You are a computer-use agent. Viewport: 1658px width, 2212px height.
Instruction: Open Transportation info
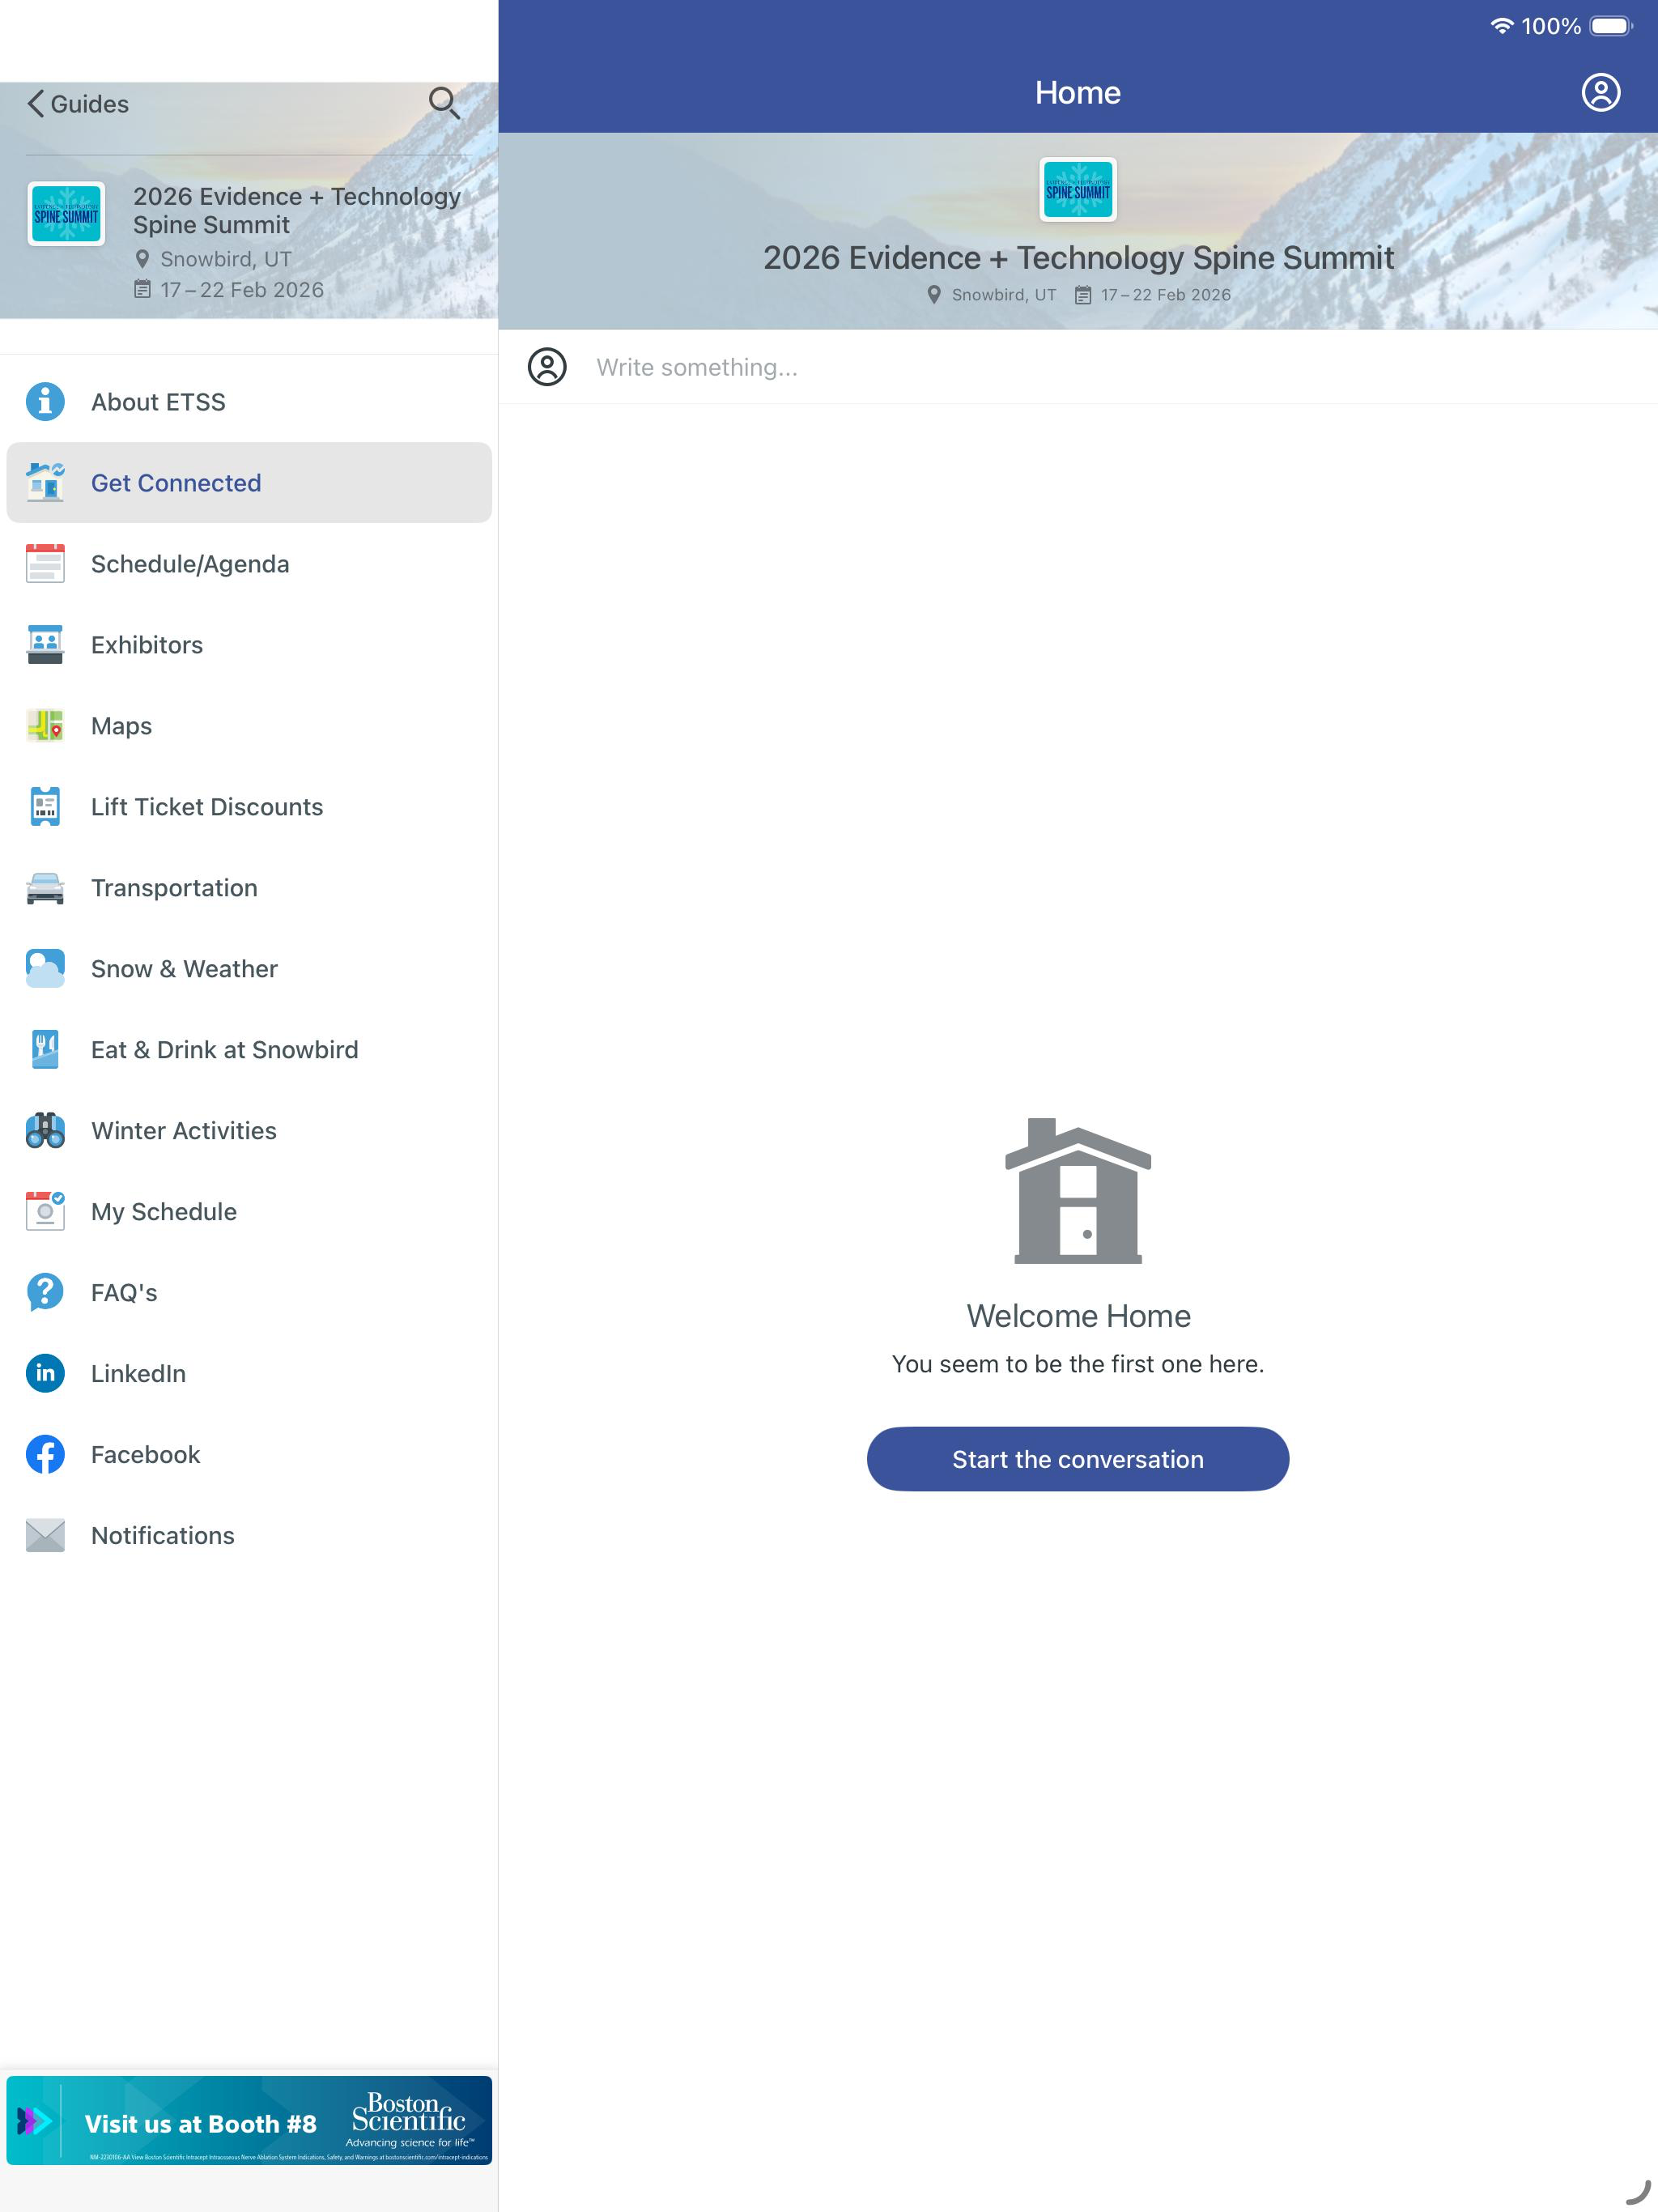[249, 888]
